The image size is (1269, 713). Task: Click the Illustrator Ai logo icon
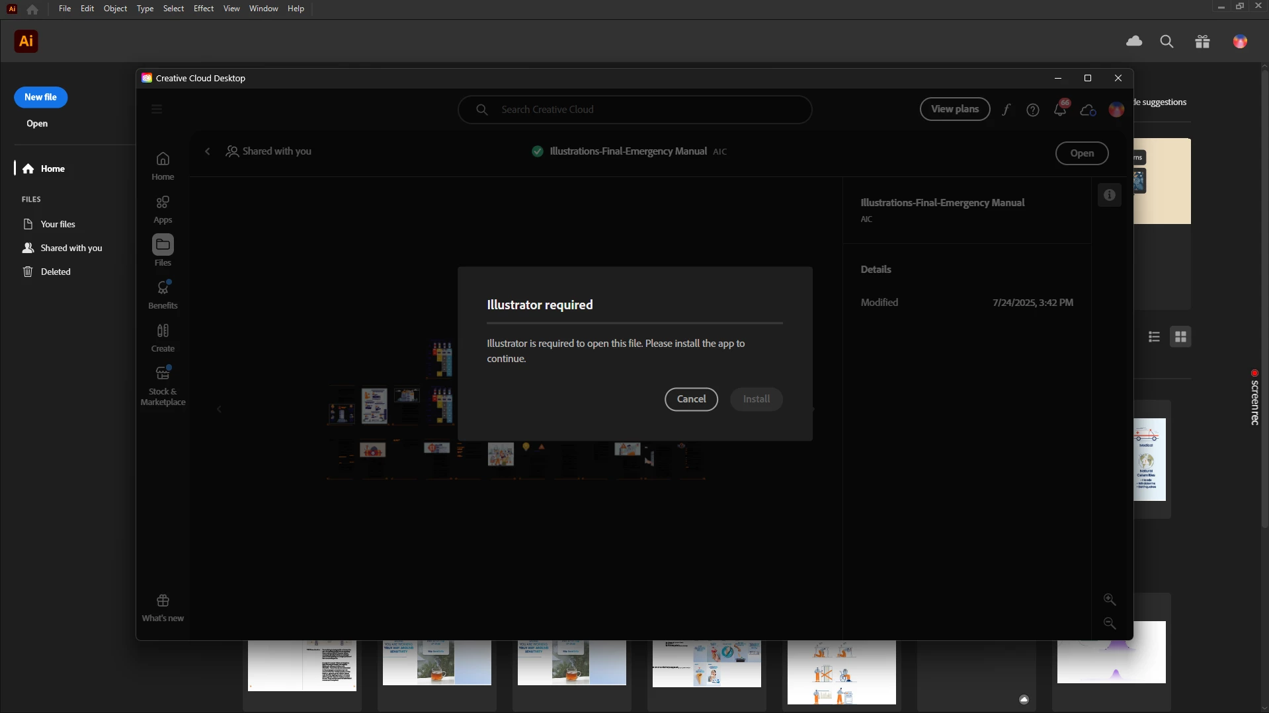[26, 41]
